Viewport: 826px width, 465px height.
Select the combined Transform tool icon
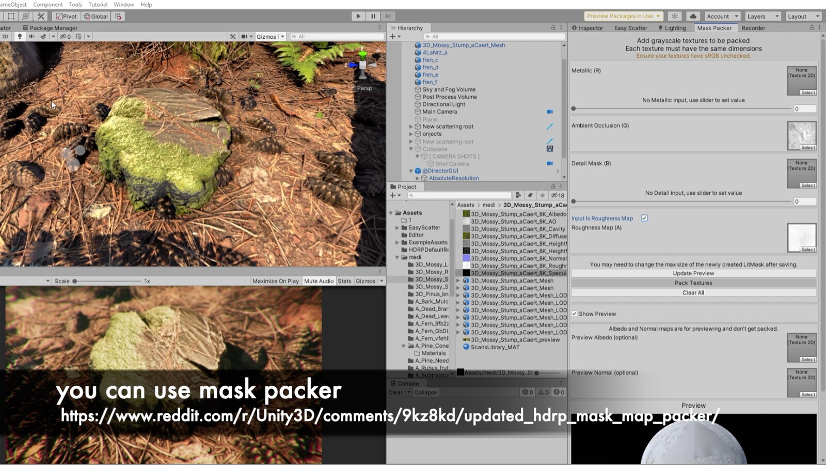point(26,16)
